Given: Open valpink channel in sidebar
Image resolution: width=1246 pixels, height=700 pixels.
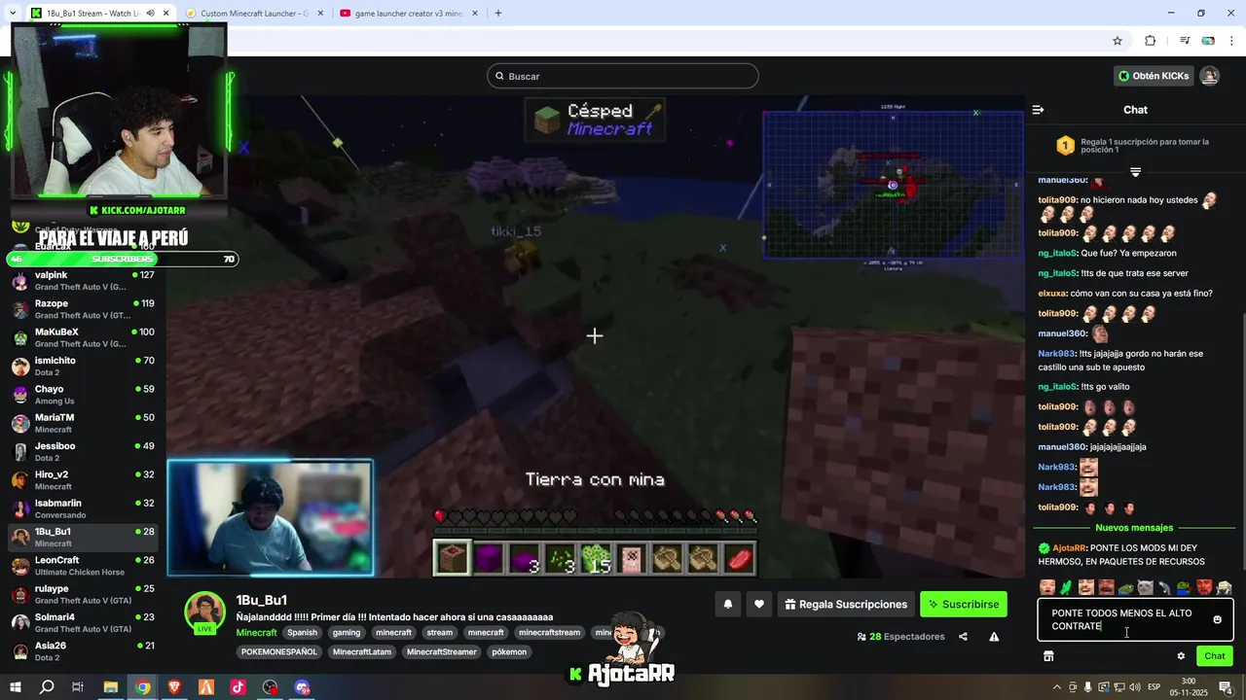Looking at the screenshot, I should tap(83, 281).
